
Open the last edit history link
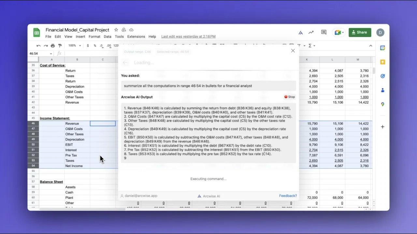click(188, 37)
